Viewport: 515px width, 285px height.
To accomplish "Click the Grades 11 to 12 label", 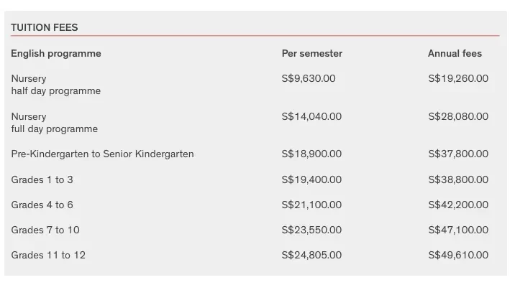I will pos(48,255).
